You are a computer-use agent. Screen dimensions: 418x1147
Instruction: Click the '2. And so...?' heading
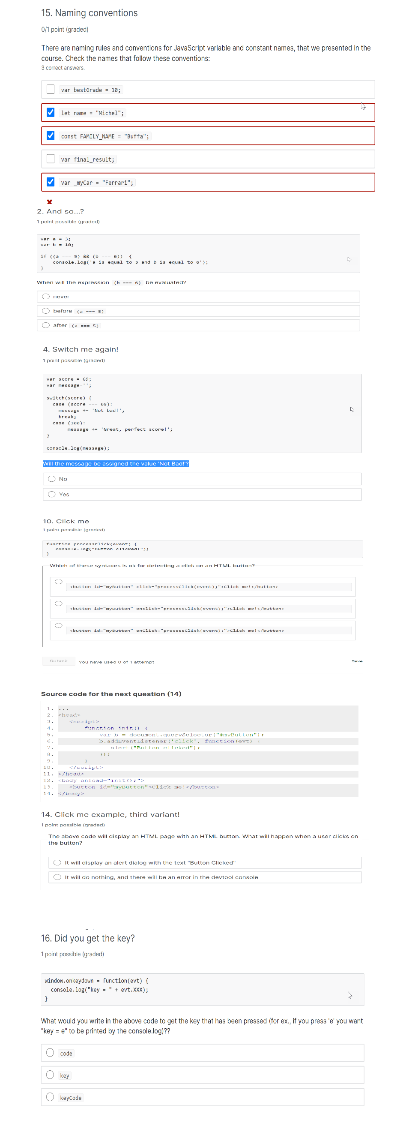[x=60, y=211]
